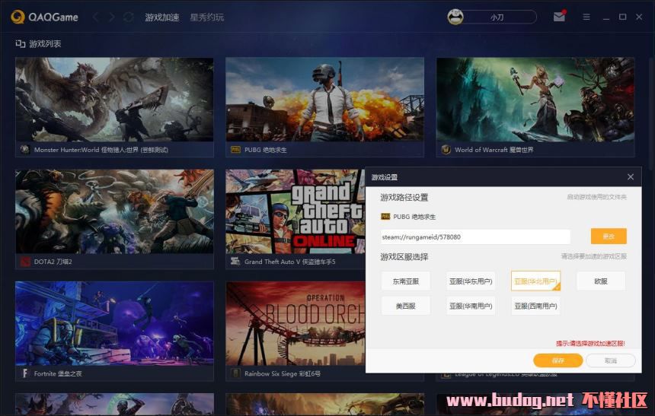Click the 游戏列表 heading text

(45, 43)
